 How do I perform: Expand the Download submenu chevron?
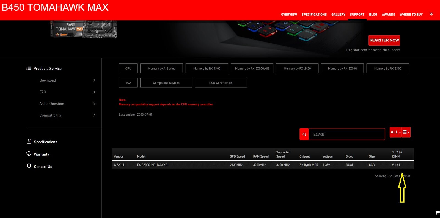pos(94,80)
